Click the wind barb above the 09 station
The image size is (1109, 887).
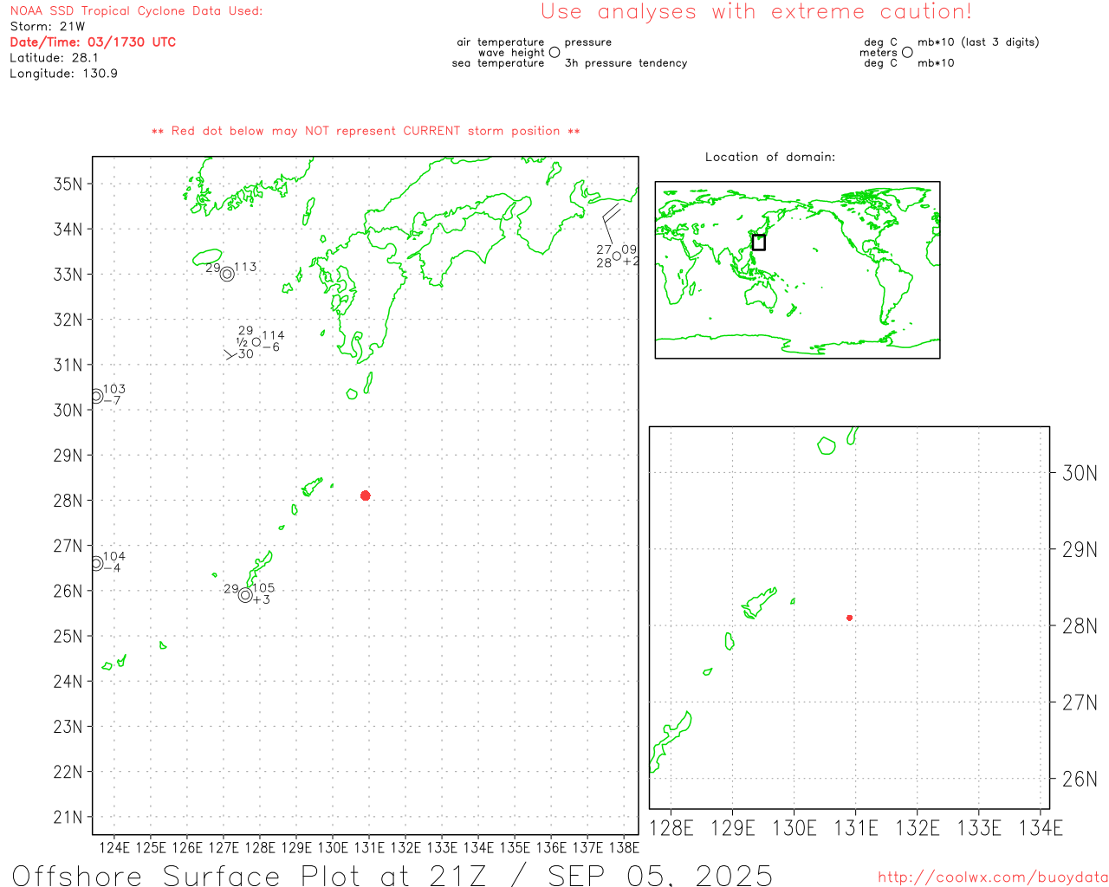pyautogui.click(x=610, y=225)
